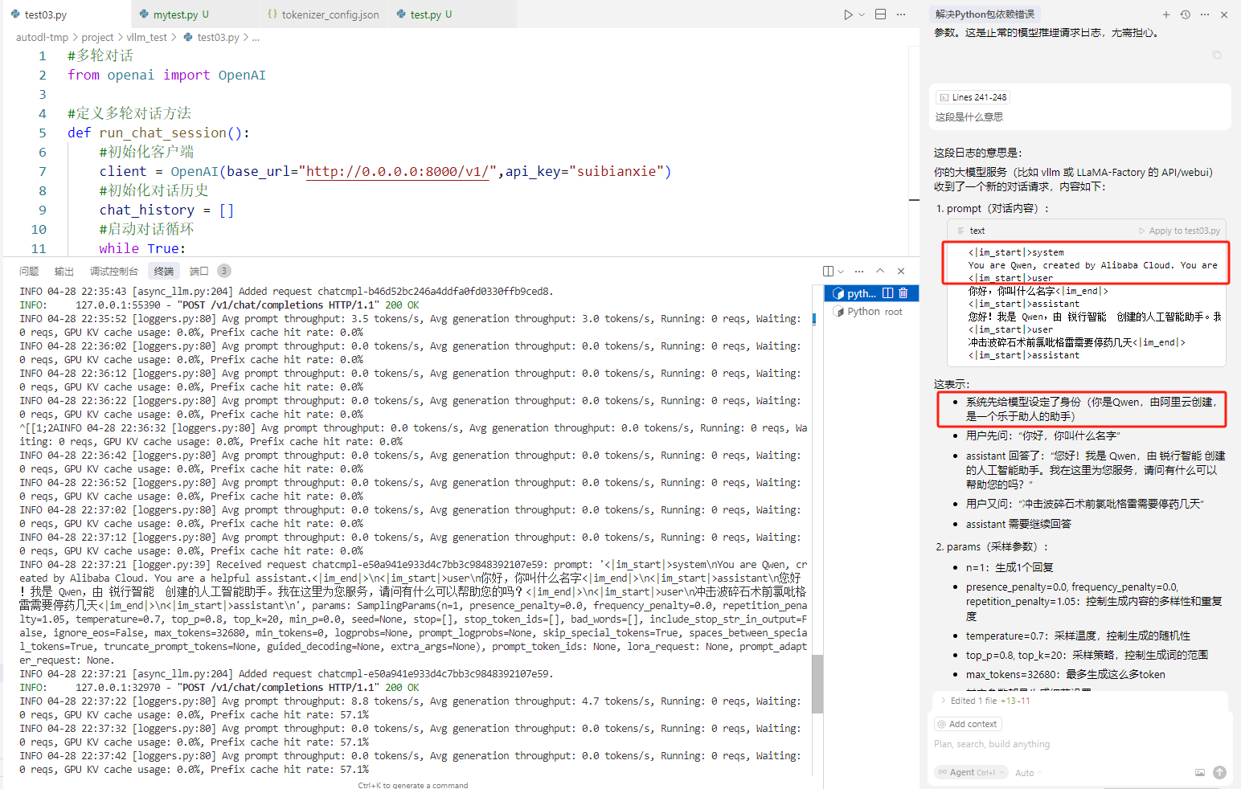This screenshot has height=789, width=1241.
Task: Click the Add context button
Action: coord(968,724)
